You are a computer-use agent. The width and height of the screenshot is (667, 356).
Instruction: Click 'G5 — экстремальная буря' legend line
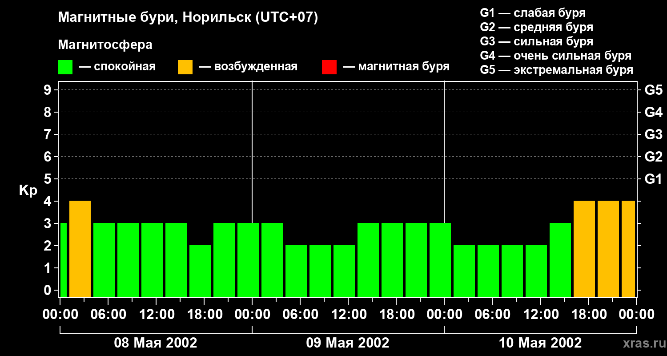pos(556,70)
